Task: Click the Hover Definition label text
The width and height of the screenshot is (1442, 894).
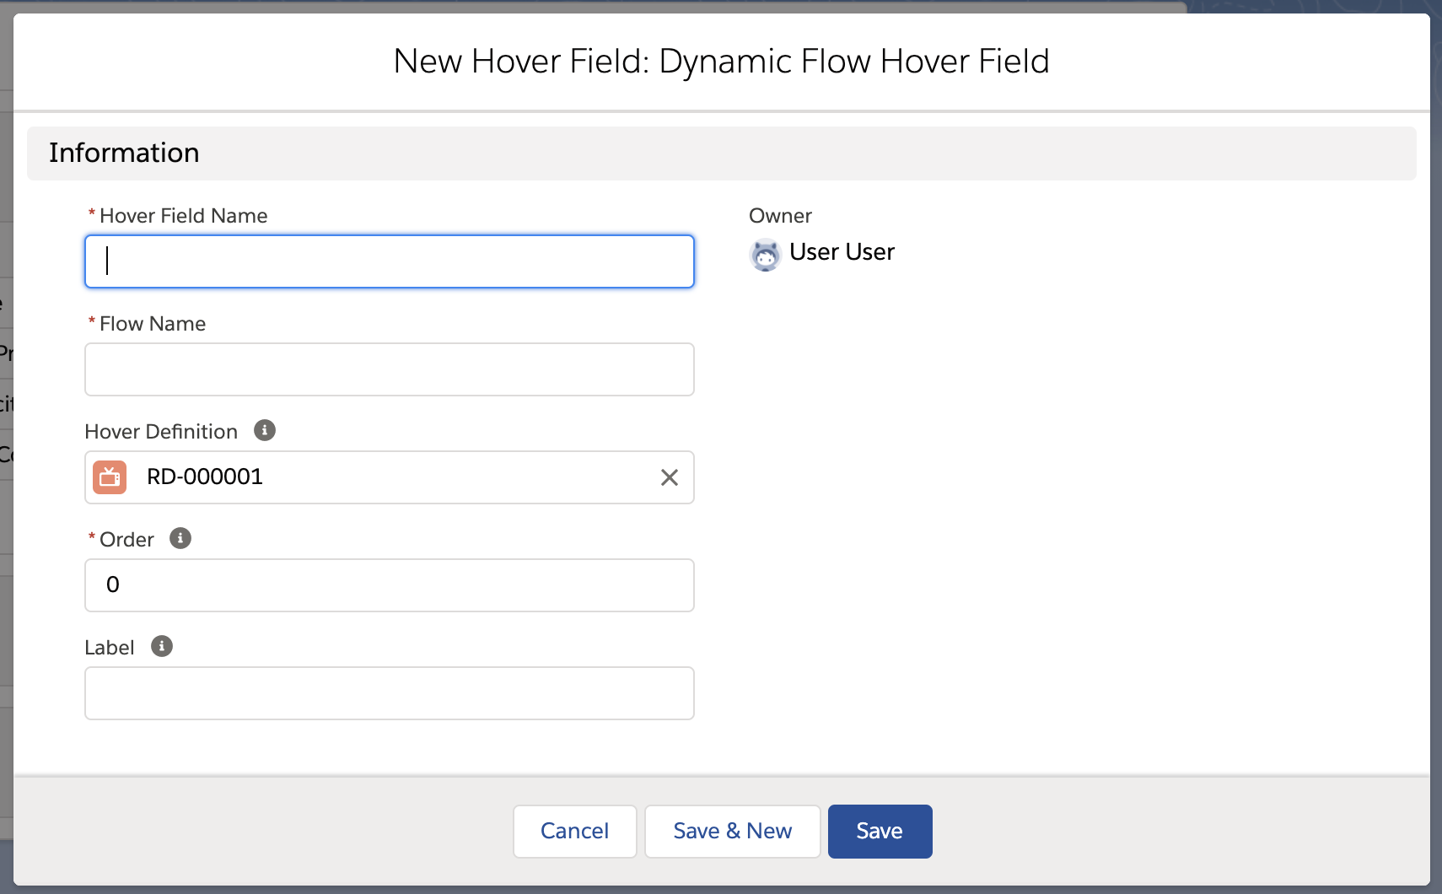Action: pyautogui.click(x=161, y=432)
